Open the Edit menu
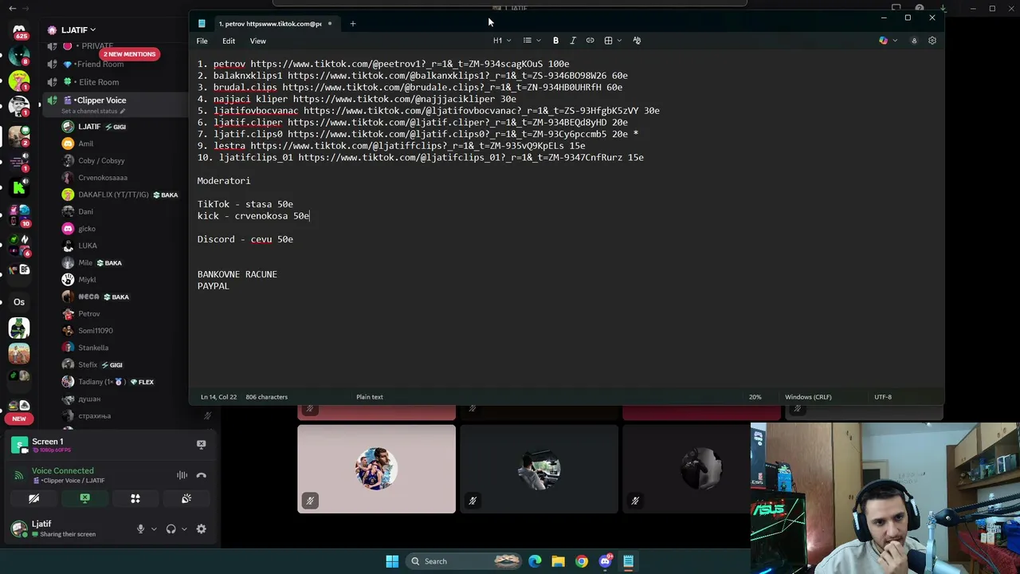 (x=229, y=41)
